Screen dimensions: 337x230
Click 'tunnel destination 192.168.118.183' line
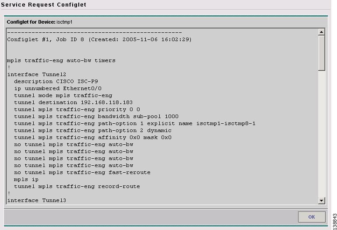point(74,102)
